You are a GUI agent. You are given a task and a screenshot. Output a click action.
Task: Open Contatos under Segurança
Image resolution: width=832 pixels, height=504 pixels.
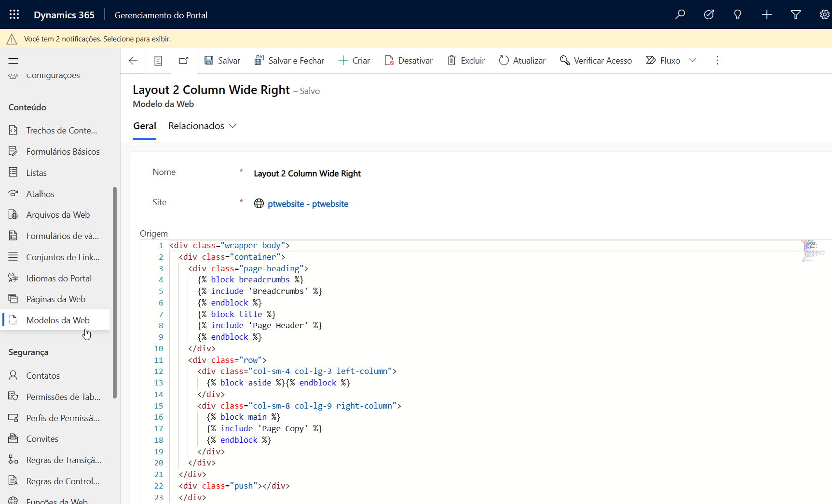coord(55,376)
